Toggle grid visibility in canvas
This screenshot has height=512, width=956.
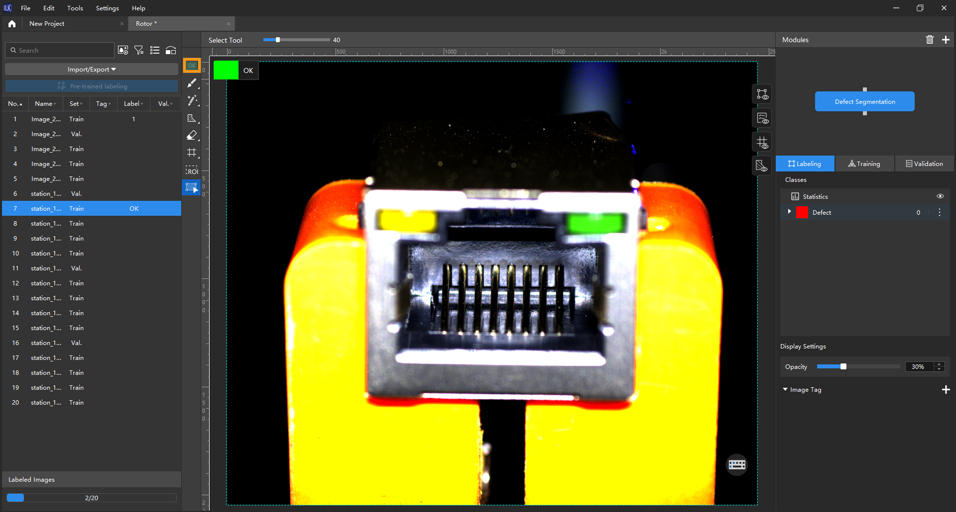coord(762,142)
